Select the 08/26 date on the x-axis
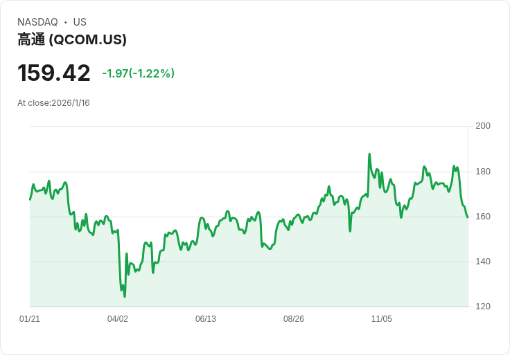The width and height of the screenshot is (510, 355). 294,319
